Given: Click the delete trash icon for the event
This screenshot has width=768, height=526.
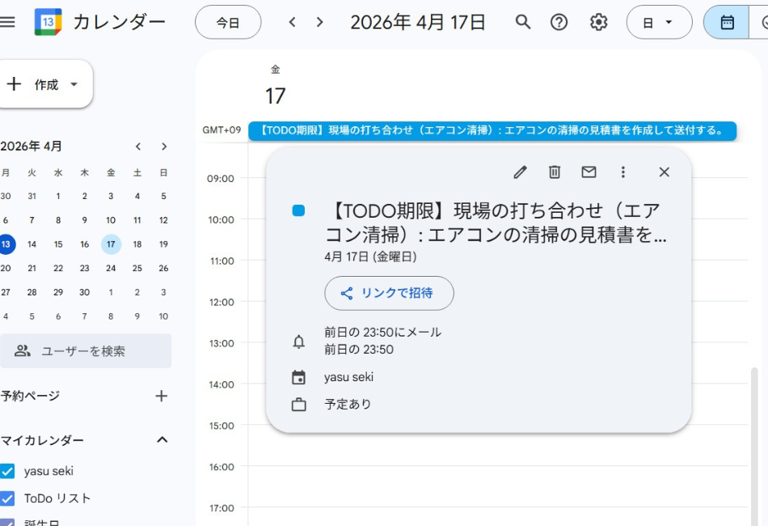Looking at the screenshot, I should pyautogui.click(x=554, y=172).
